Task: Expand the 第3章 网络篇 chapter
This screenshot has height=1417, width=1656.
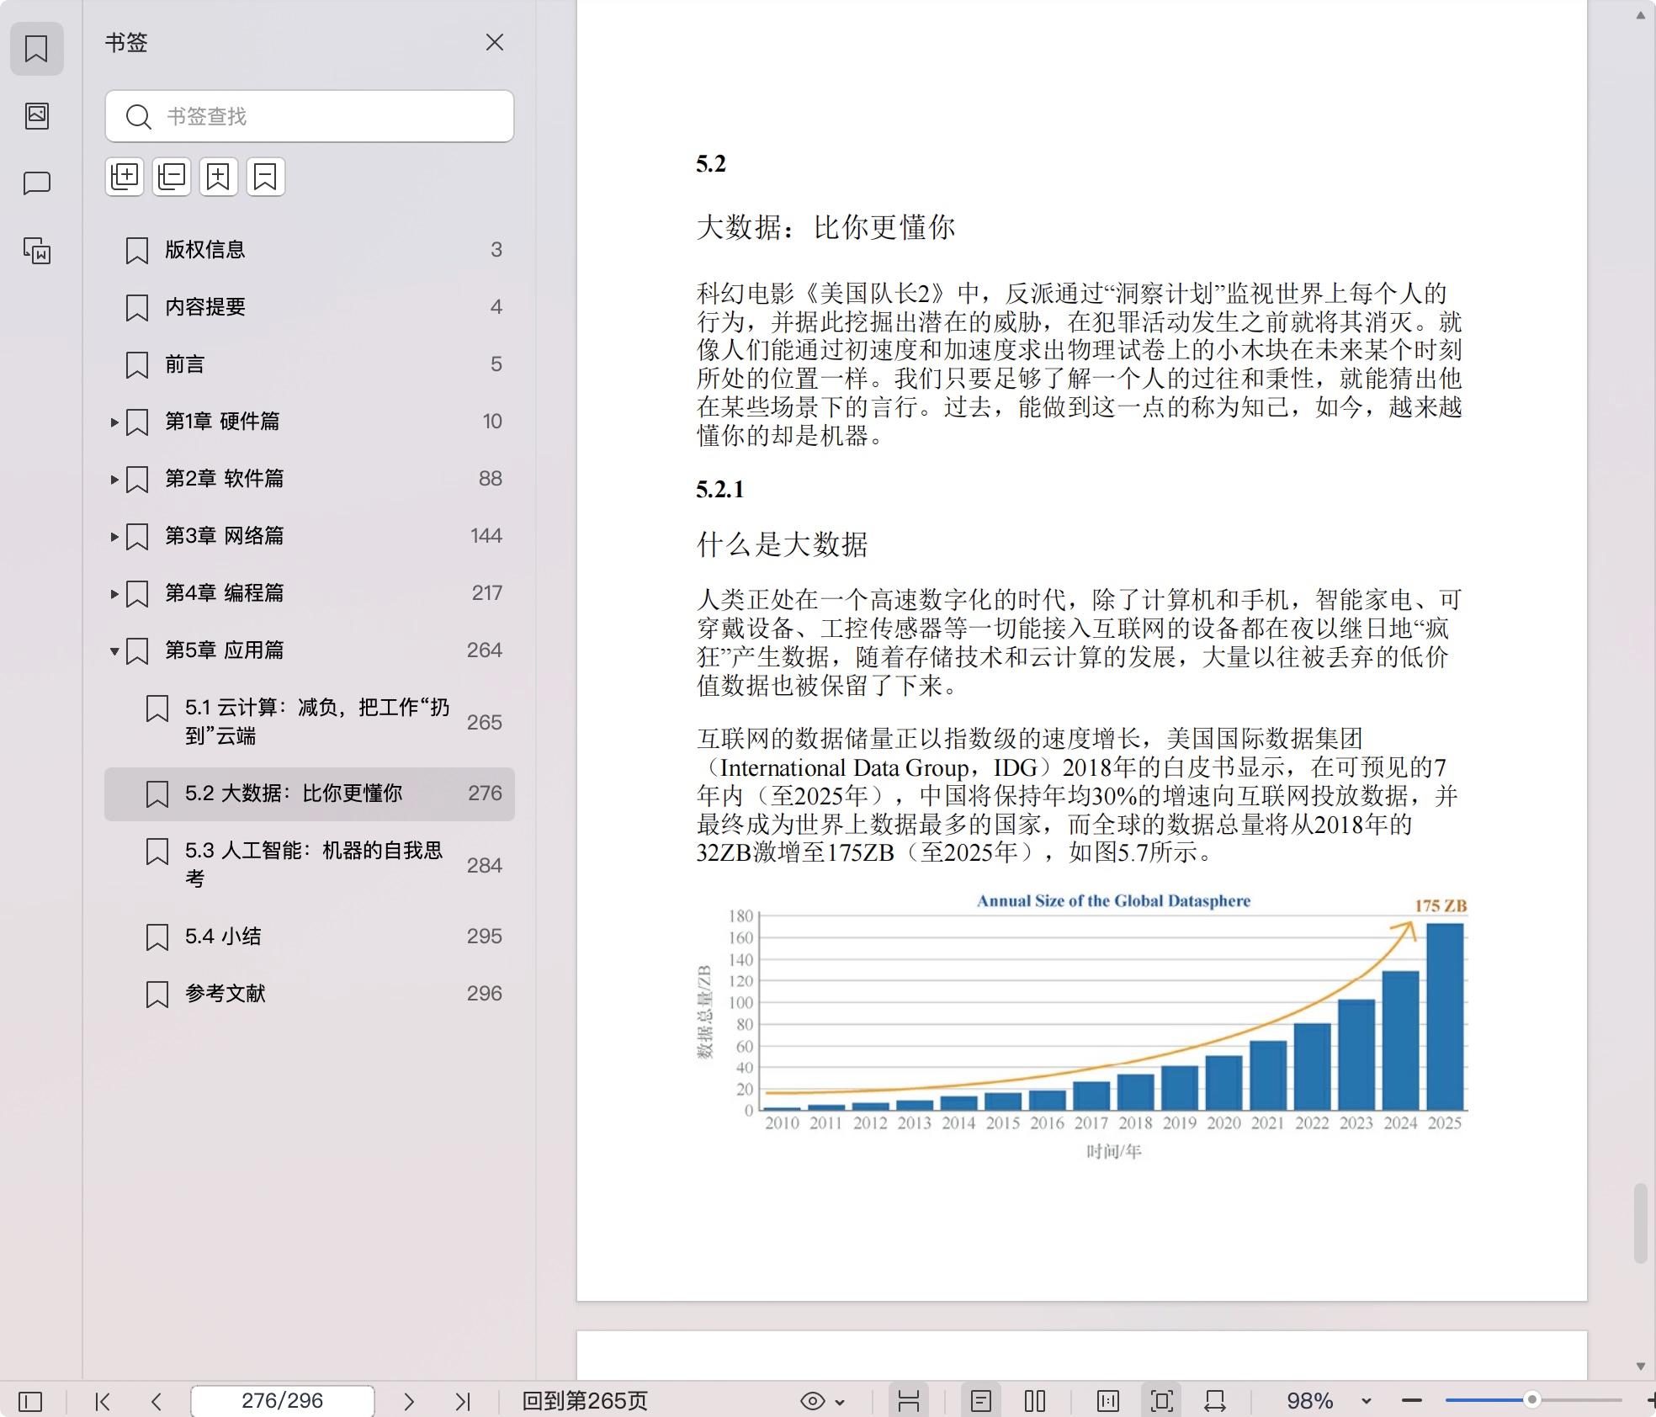Action: (114, 536)
